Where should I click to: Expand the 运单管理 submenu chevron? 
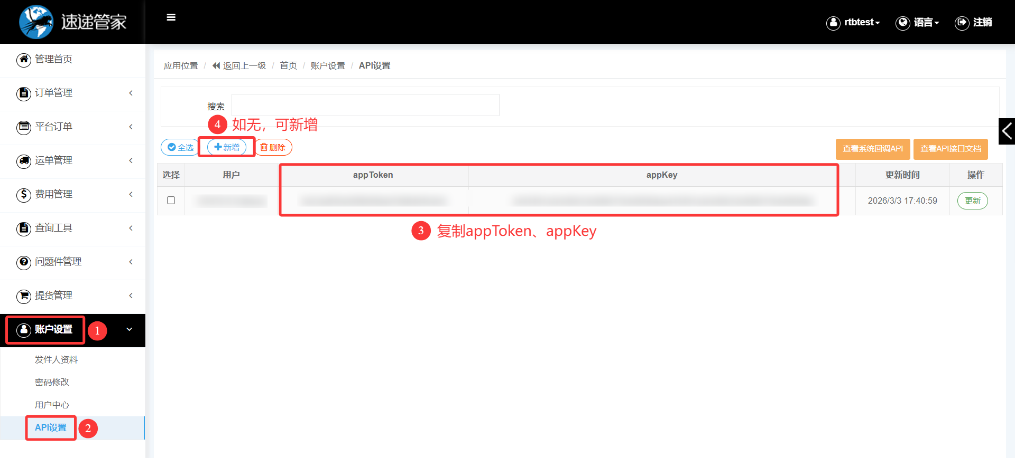(x=131, y=160)
